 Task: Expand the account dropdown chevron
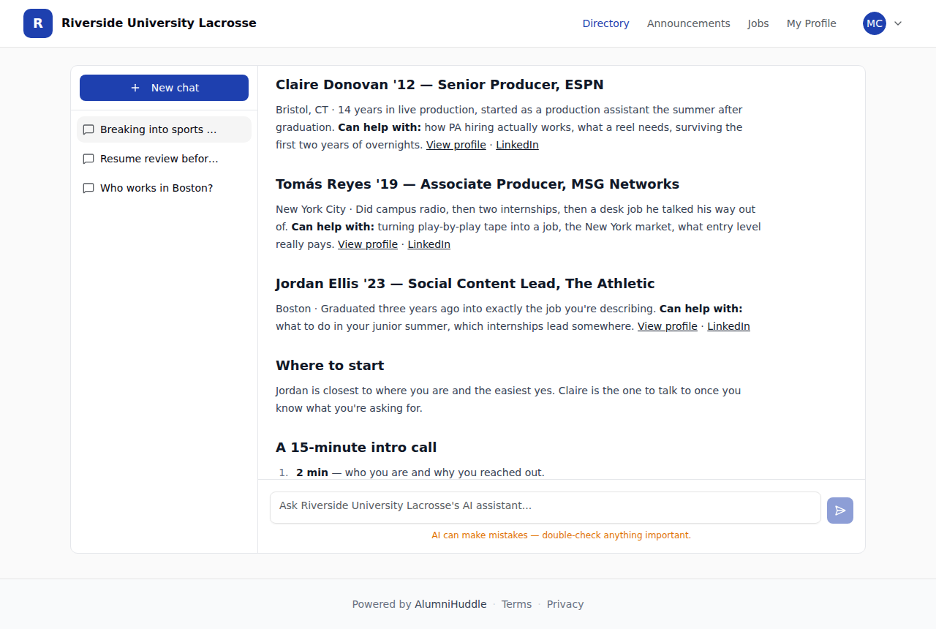tap(898, 23)
